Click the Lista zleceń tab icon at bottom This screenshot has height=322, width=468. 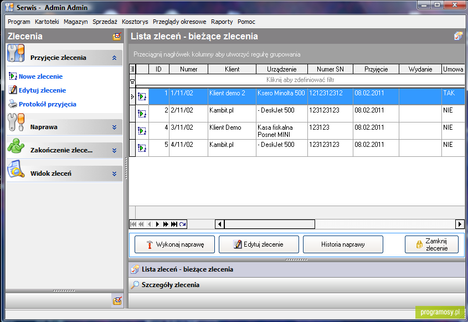(135, 269)
